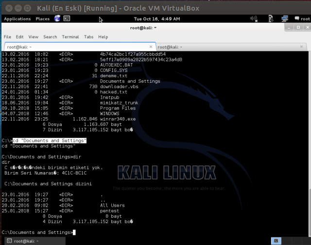Screen dimensions: 311x245
Task: Open the View menu
Action: (34, 37)
